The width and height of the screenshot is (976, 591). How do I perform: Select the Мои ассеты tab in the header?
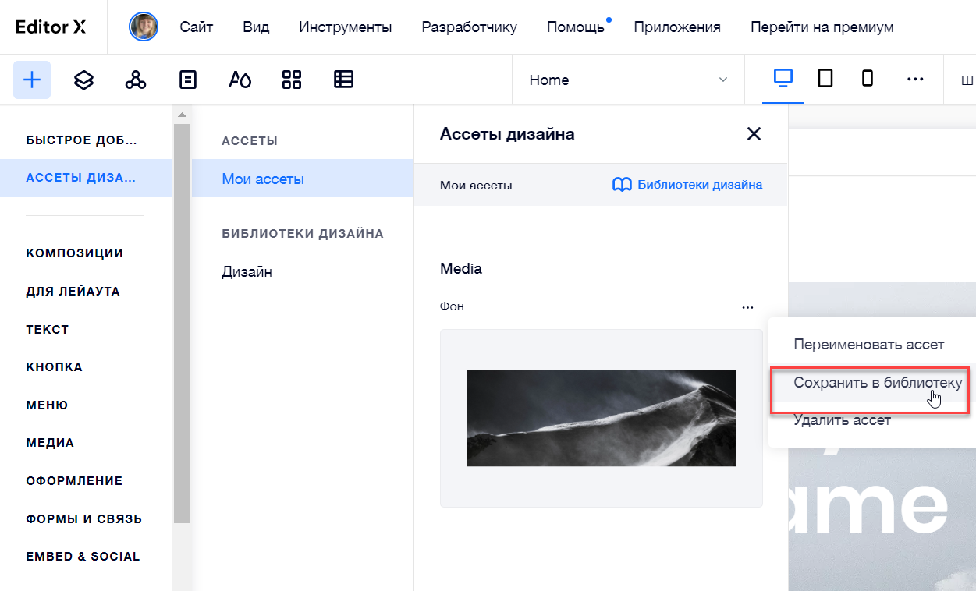(x=476, y=186)
